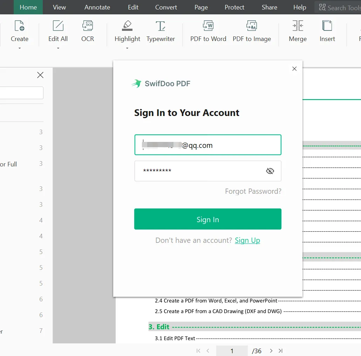Follow the Sign Up link

[247, 240]
